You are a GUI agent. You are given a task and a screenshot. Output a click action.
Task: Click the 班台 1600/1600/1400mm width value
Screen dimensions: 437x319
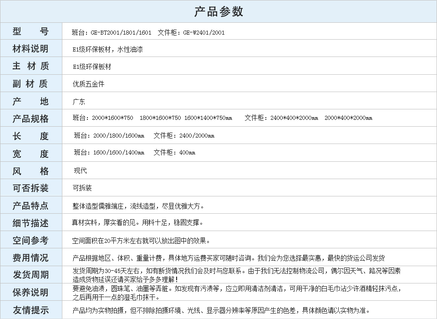(109, 153)
